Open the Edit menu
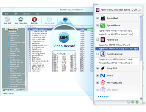The width and height of the screenshot is (146, 112). pyautogui.click(x=15, y=14)
